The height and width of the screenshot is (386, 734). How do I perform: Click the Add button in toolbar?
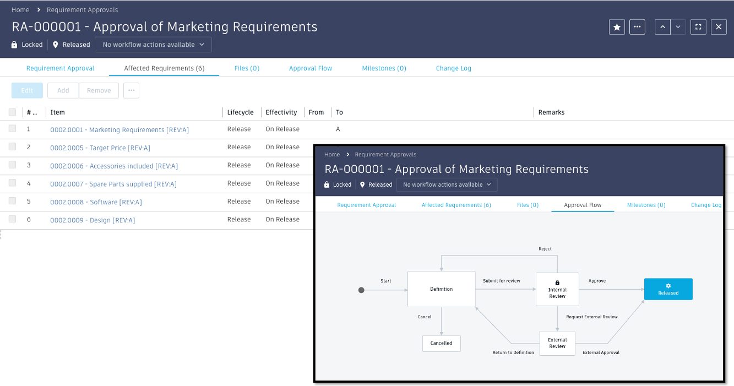(63, 90)
